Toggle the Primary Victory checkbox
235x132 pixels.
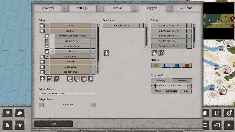click(47, 41)
